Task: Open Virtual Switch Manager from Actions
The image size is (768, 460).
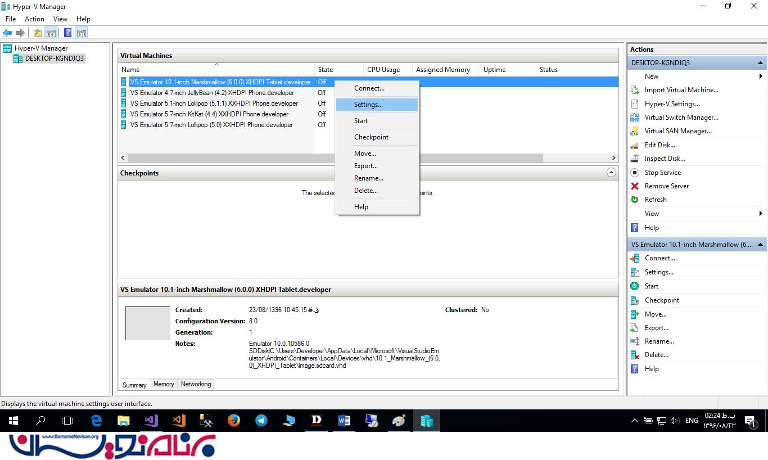Action: [681, 118]
